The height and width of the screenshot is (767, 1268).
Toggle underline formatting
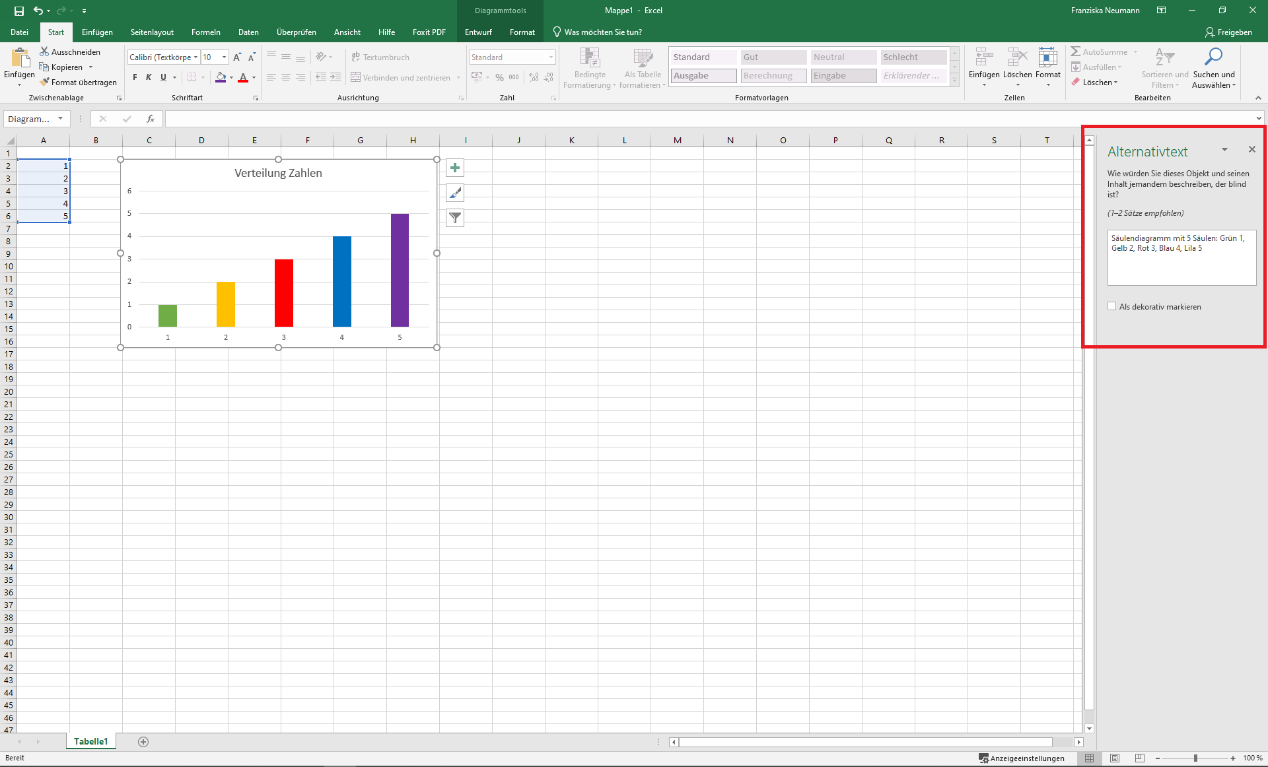pos(162,77)
